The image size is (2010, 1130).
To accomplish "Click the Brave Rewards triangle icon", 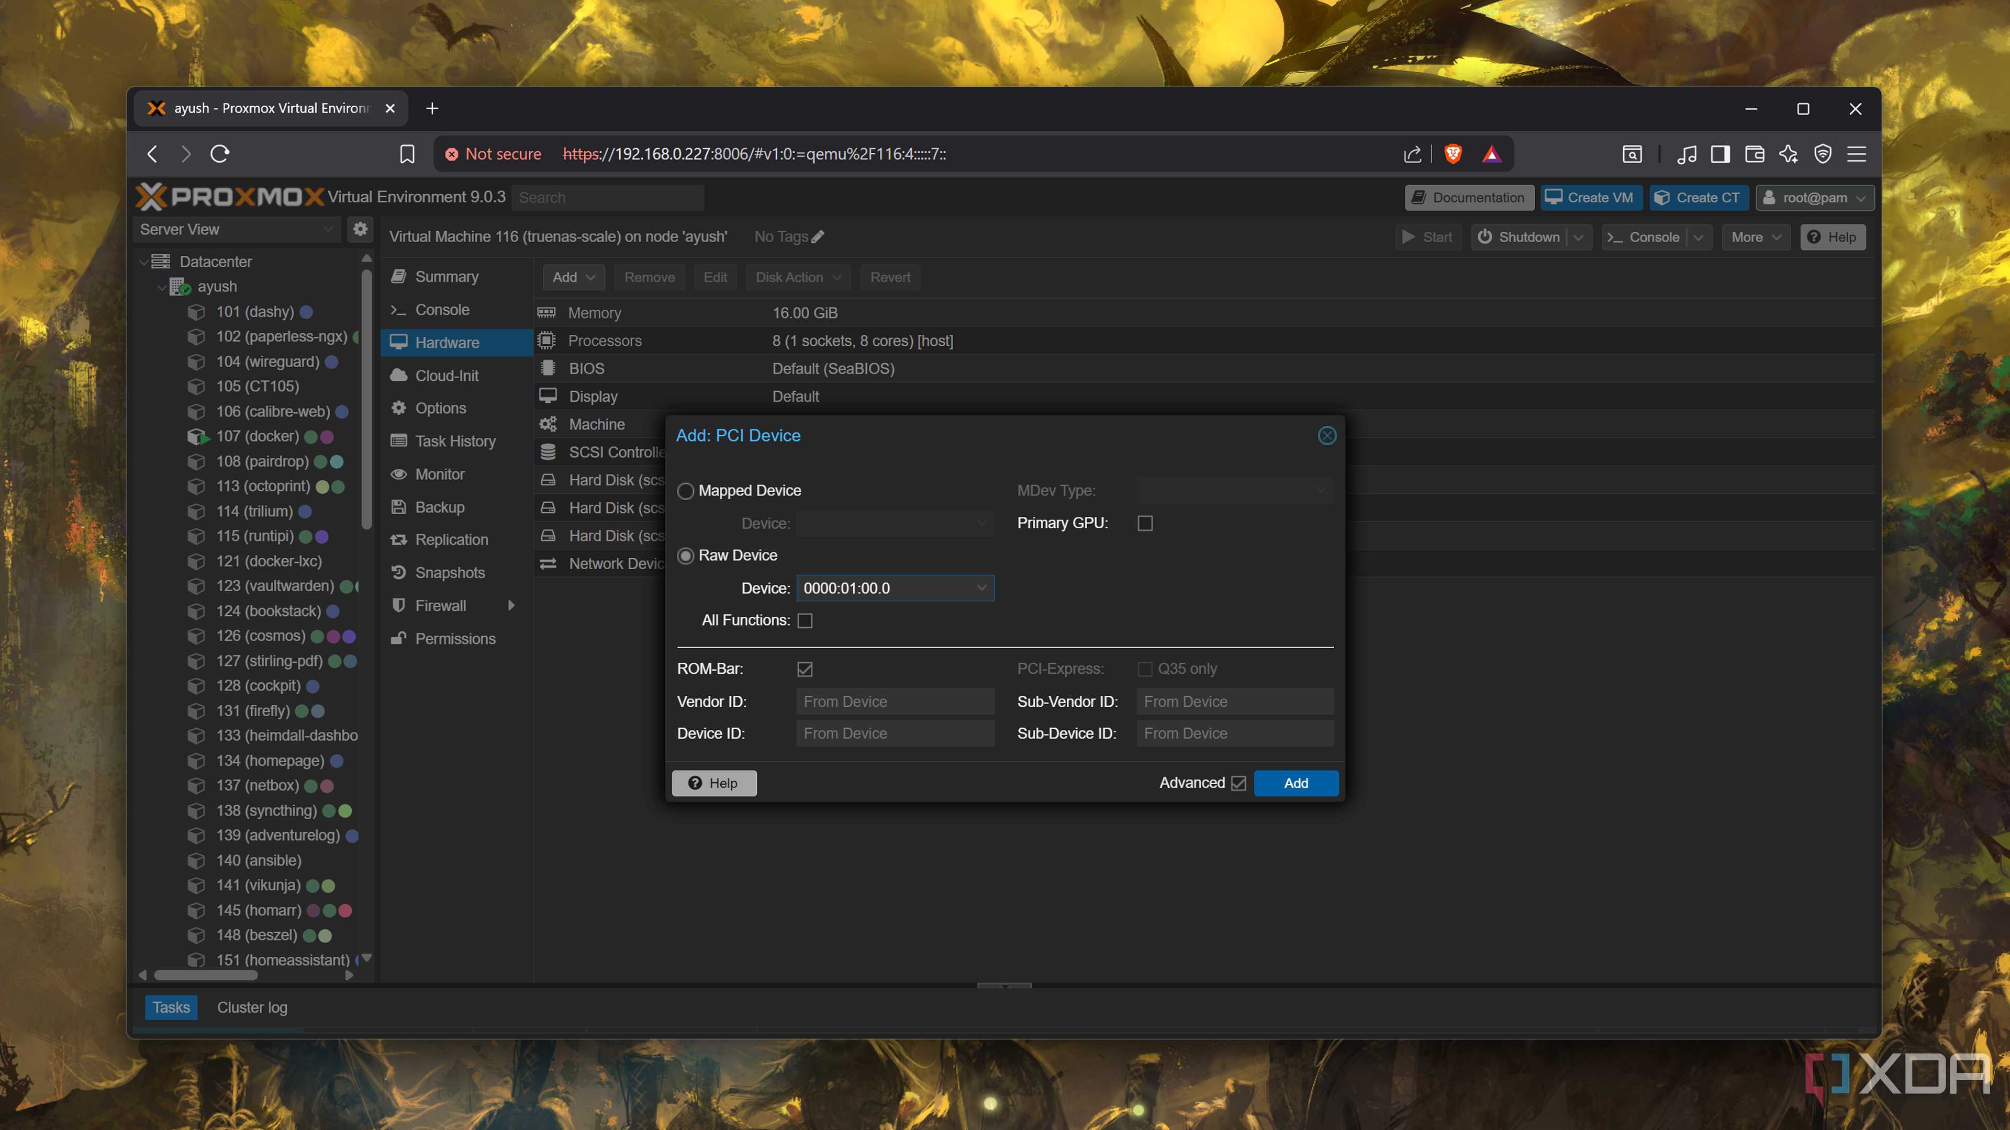I will (x=1491, y=154).
